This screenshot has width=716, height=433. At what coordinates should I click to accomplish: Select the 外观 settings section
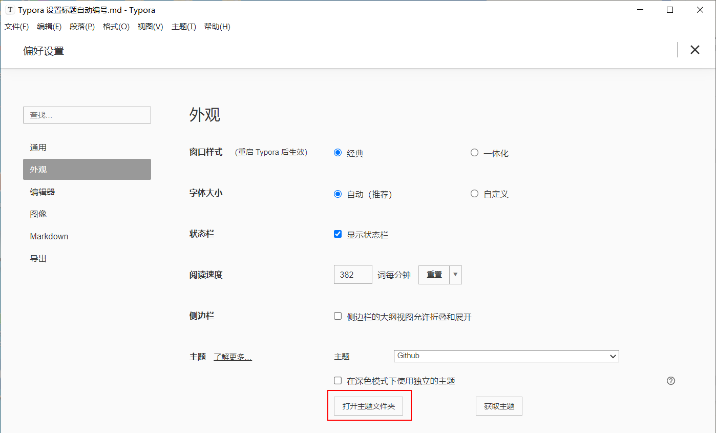tap(87, 169)
